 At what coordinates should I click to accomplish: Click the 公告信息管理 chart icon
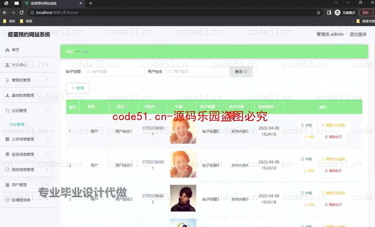coord(7,139)
